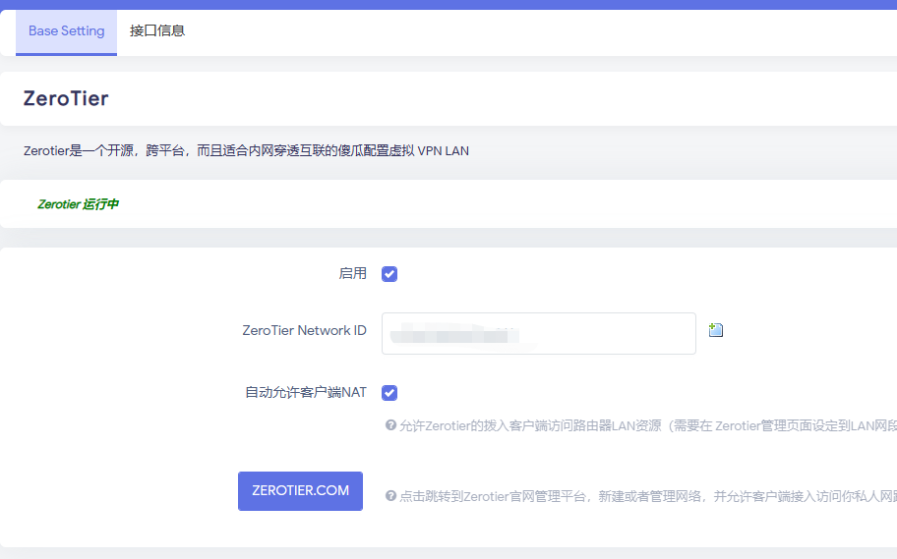Click the 允许Zerotier的拨入客户端 hint text
The image size is (897, 559).
click(639, 425)
